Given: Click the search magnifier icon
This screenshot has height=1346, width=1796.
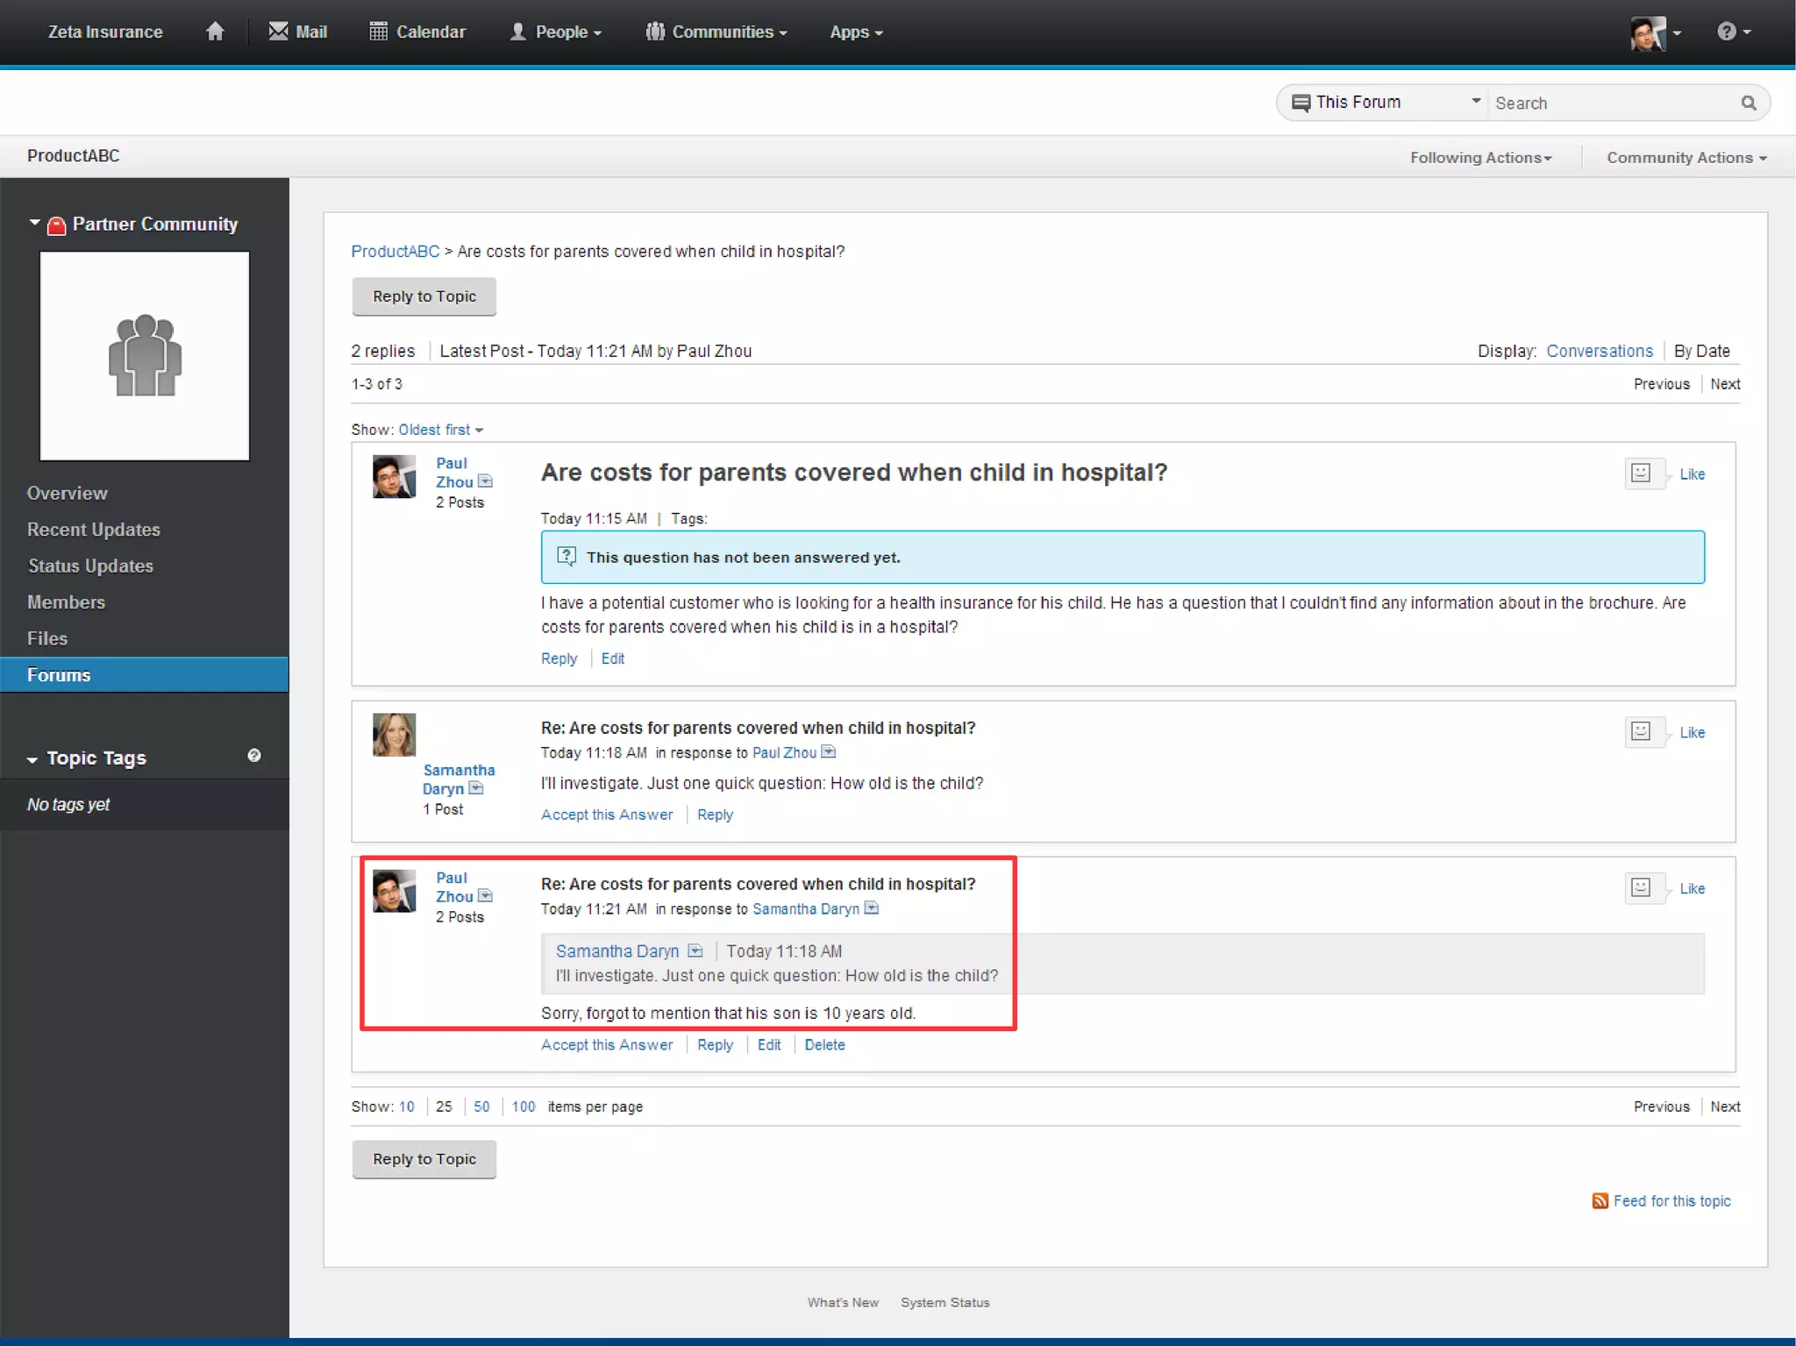Looking at the screenshot, I should click(x=1748, y=103).
